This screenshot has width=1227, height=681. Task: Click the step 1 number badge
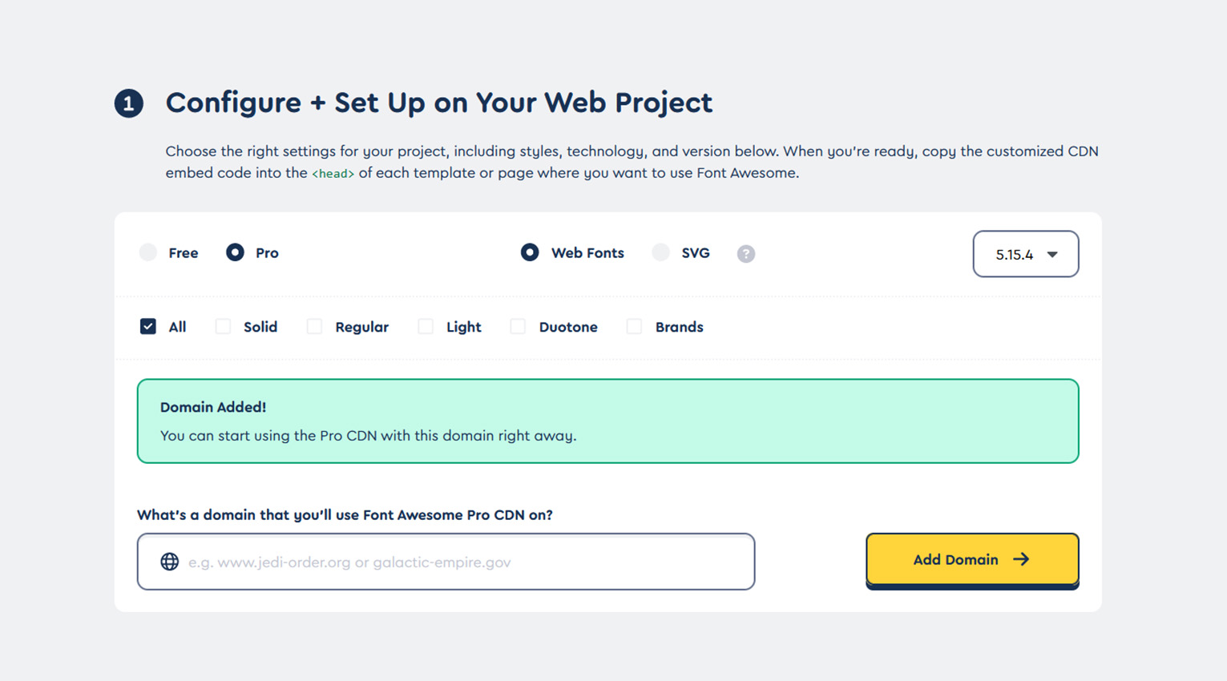128,103
